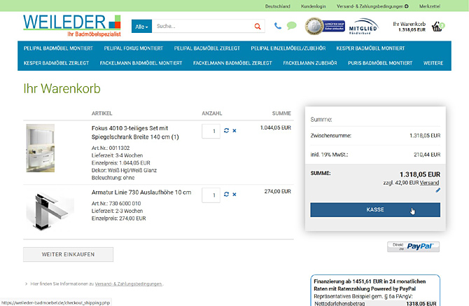Expand the Weitere menu item
This screenshot has height=306, width=469.
click(x=433, y=63)
